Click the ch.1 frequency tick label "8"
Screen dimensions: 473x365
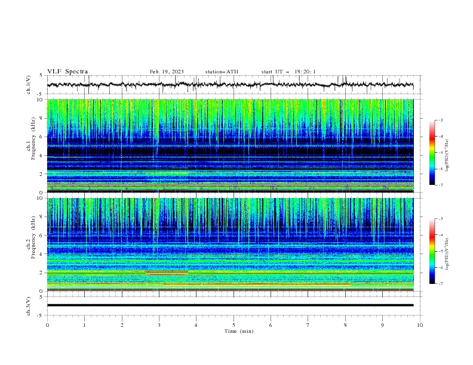coord(42,118)
